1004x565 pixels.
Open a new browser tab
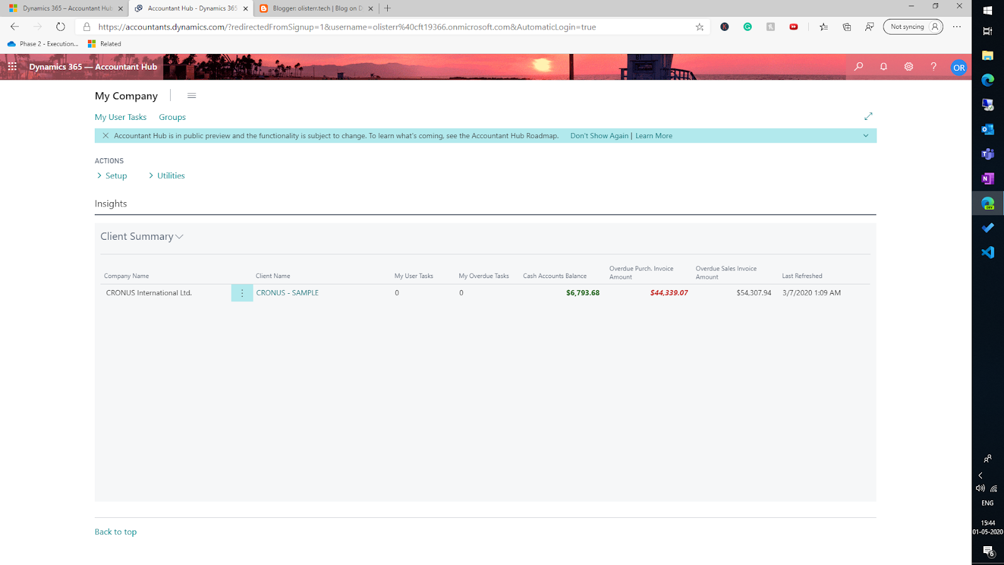click(387, 8)
